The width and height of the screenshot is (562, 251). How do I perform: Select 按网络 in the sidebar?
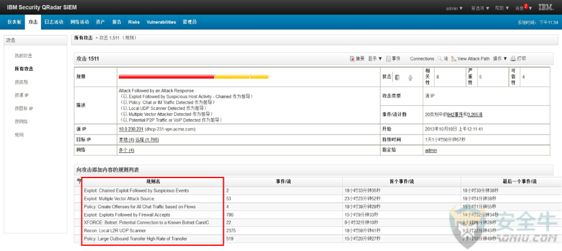click(x=21, y=122)
